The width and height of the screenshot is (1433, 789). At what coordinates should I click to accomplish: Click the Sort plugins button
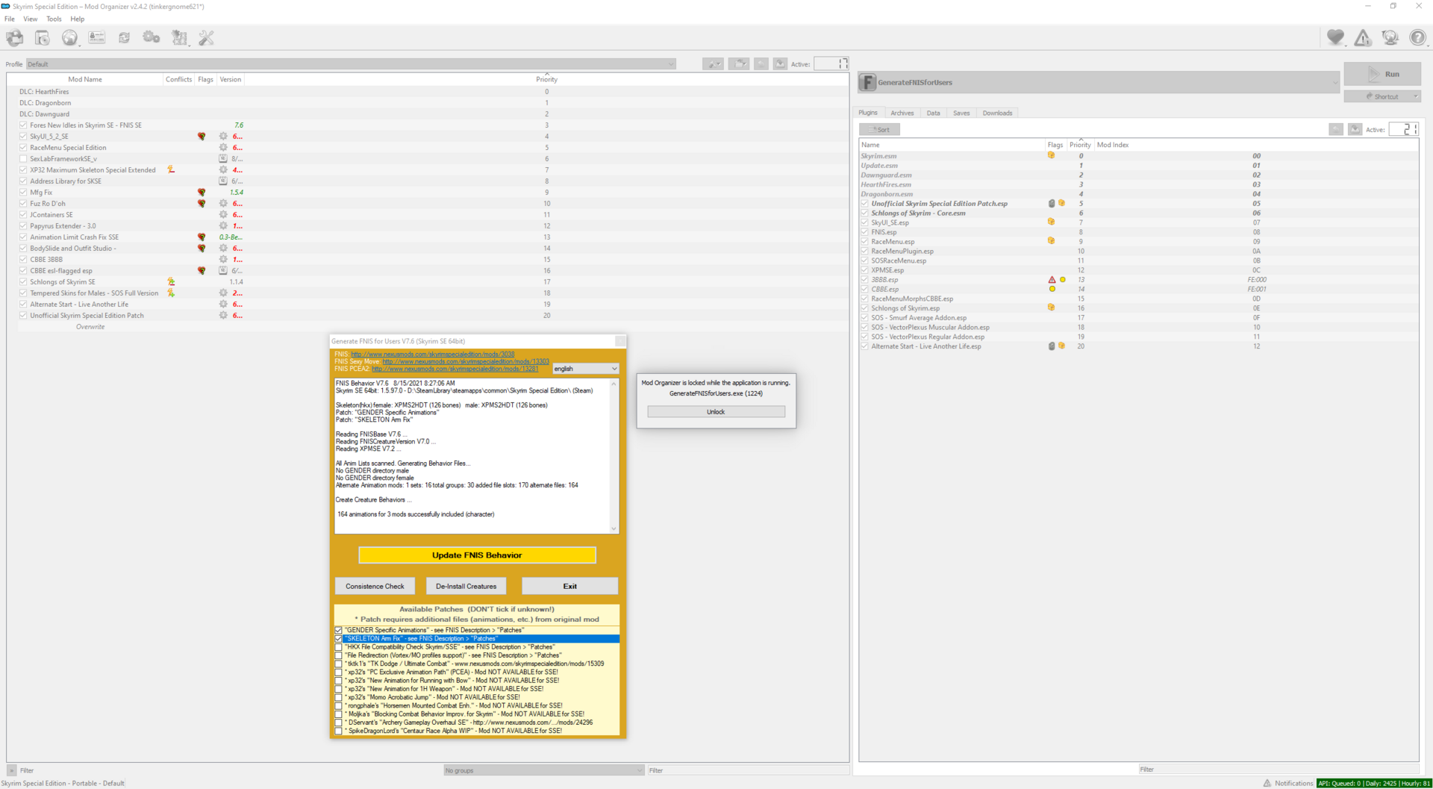point(880,129)
